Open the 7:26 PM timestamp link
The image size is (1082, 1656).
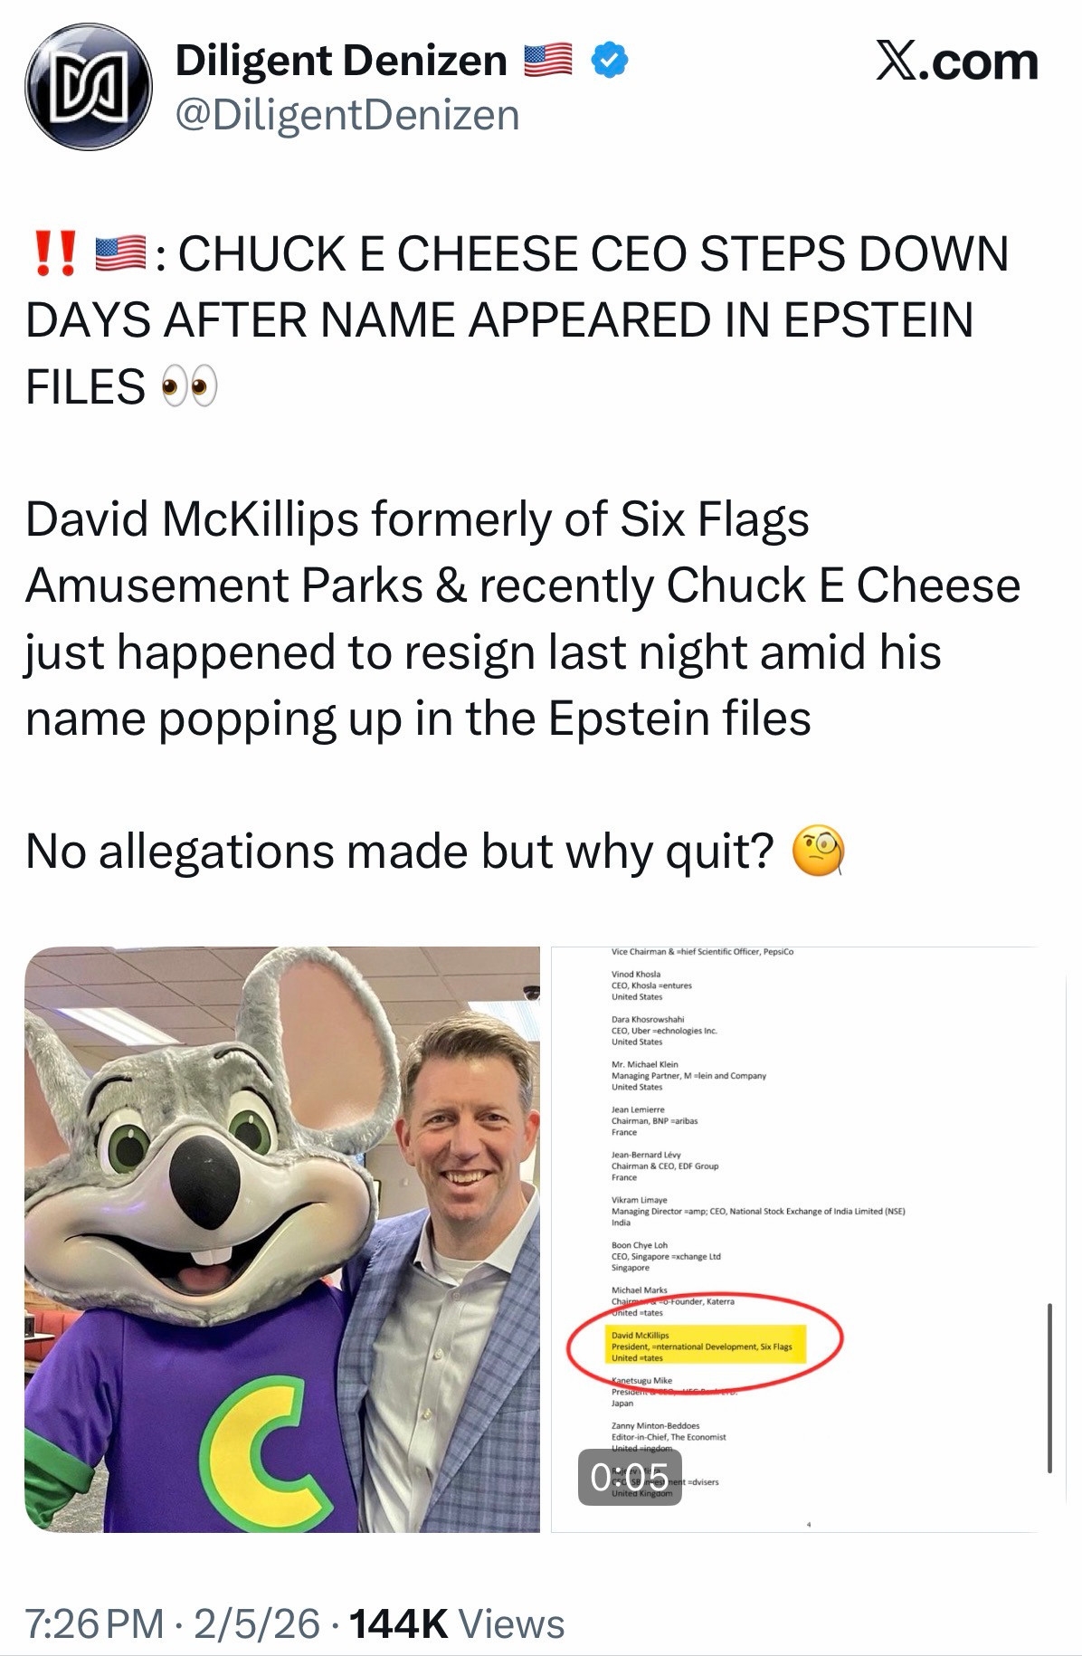tap(95, 1623)
